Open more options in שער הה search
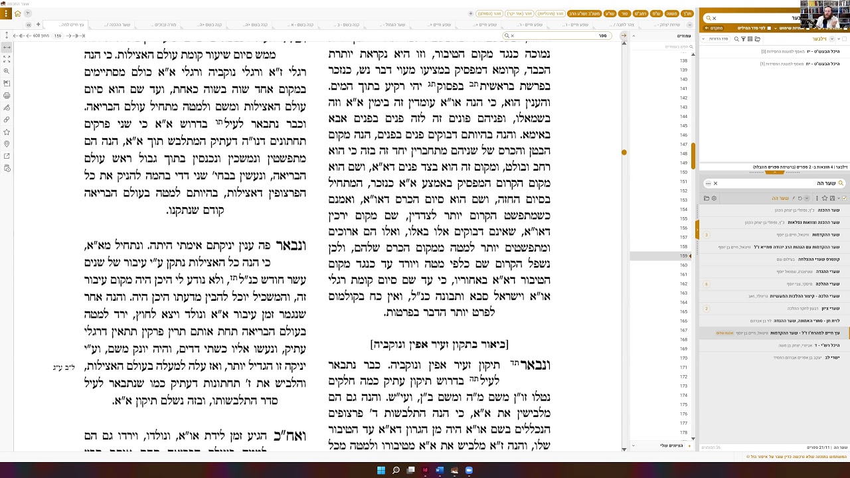This screenshot has width=850, height=478. (708, 183)
